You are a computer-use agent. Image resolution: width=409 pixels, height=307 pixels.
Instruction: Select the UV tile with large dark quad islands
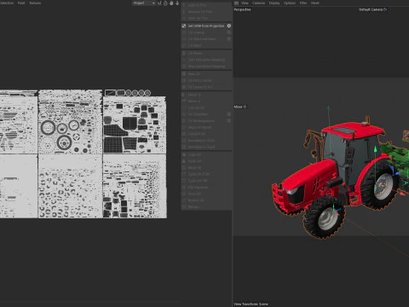click(x=135, y=125)
